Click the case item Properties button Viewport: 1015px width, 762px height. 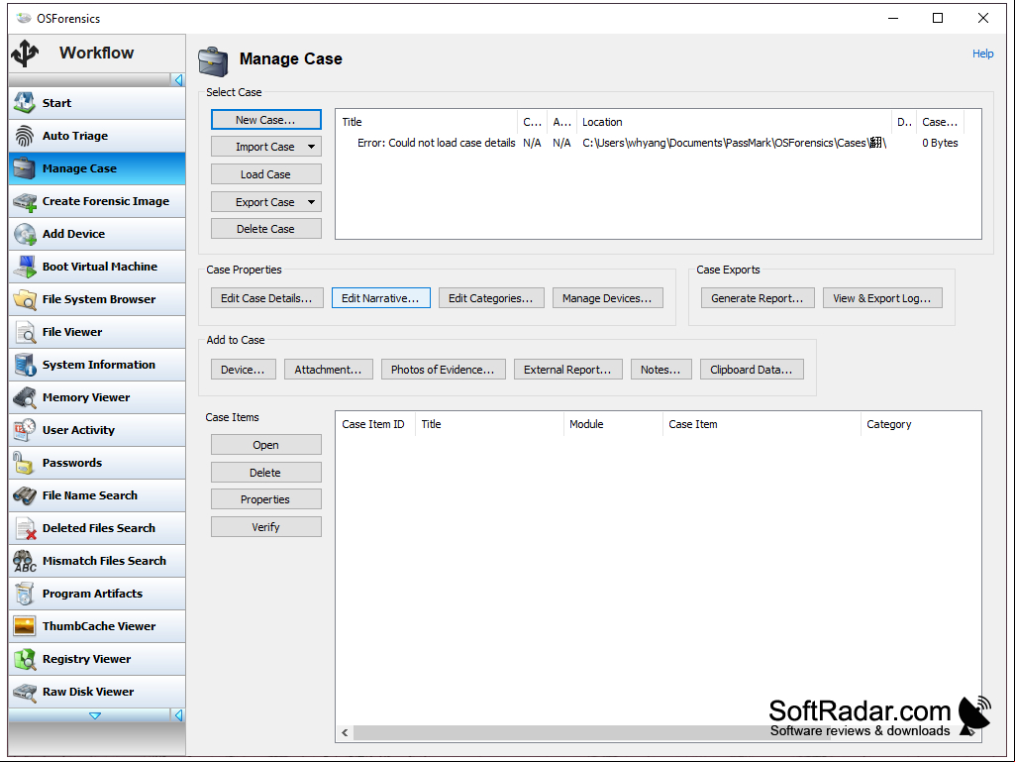(265, 499)
